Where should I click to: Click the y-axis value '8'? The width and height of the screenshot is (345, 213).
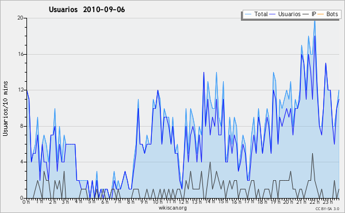click(22, 126)
